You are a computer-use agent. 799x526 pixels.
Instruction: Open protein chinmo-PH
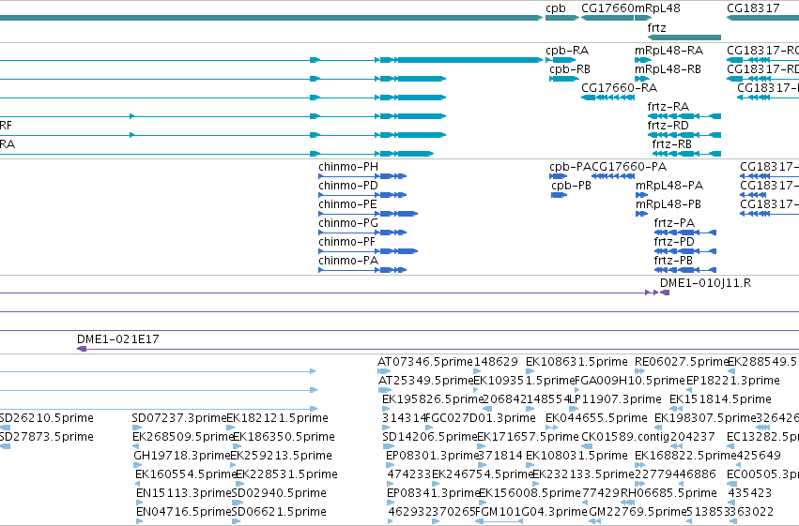pyautogui.click(x=362, y=176)
